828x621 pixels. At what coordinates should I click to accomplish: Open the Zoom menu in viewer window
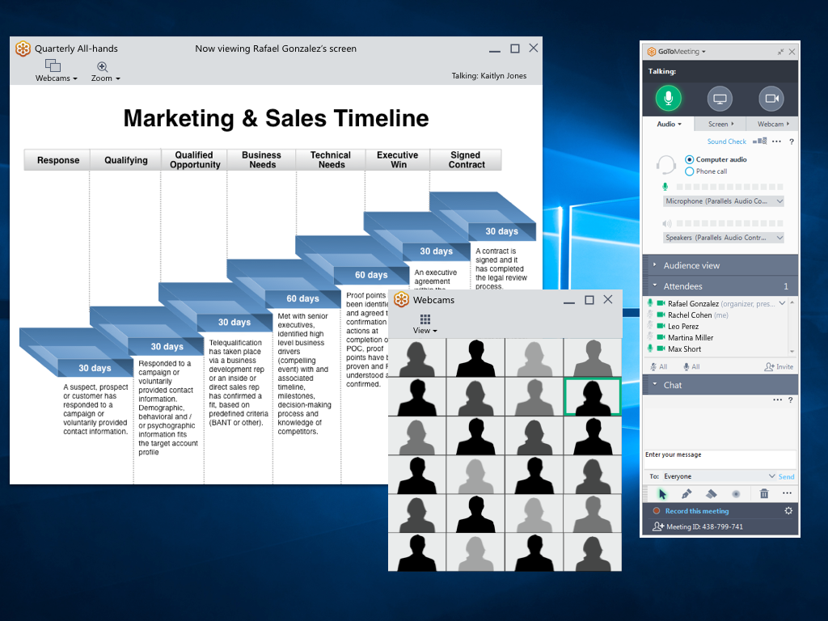[105, 72]
